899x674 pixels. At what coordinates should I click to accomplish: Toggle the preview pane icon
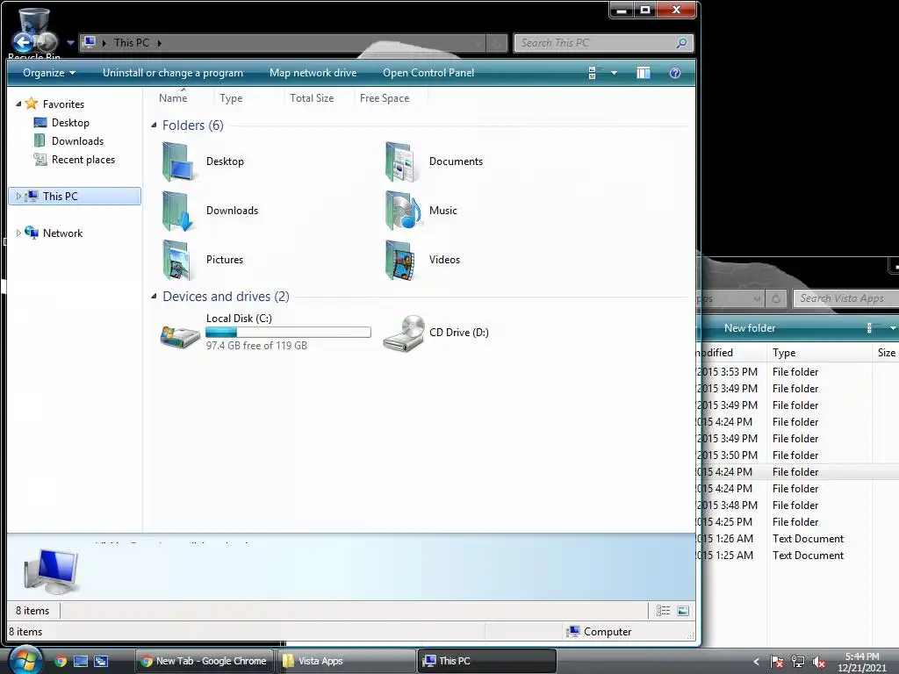[644, 73]
